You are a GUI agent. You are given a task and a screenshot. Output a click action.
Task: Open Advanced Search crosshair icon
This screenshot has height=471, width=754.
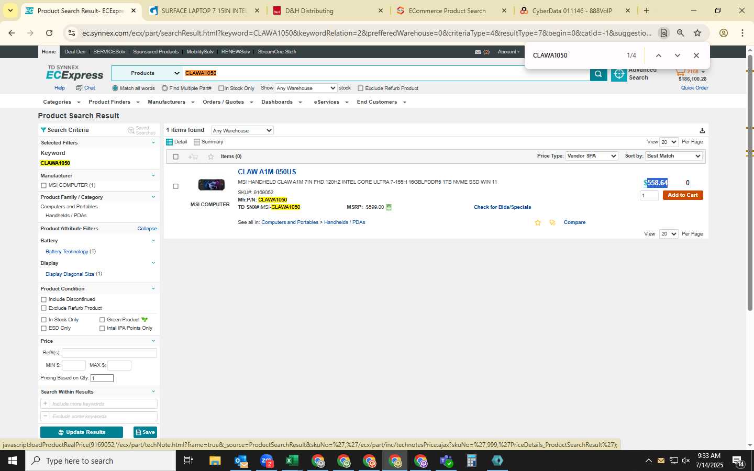[x=619, y=74]
